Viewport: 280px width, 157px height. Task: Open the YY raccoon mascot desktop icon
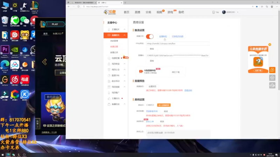pos(24,36)
